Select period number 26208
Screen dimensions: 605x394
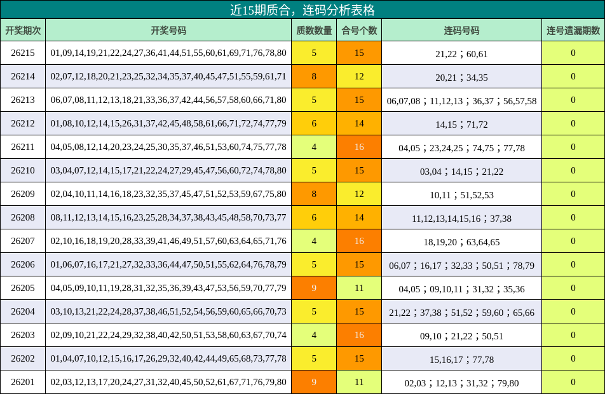click(23, 217)
